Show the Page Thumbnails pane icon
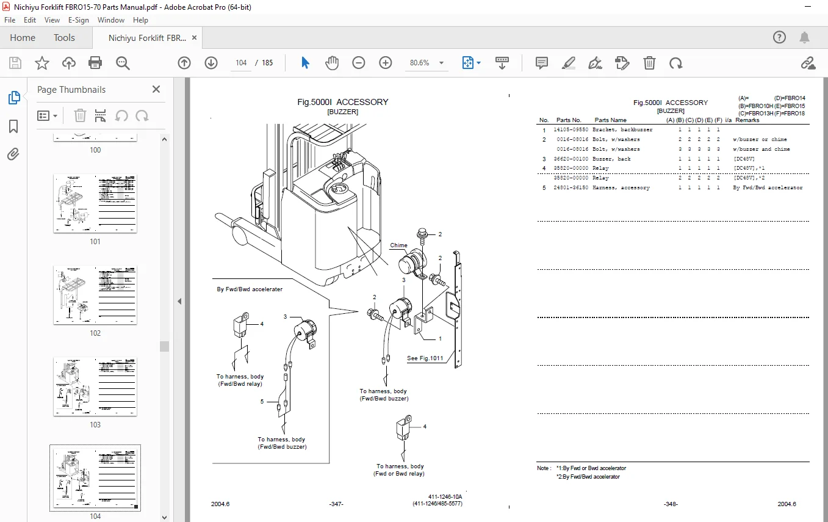Viewport: 828px width, 522px height. [x=13, y=98]
